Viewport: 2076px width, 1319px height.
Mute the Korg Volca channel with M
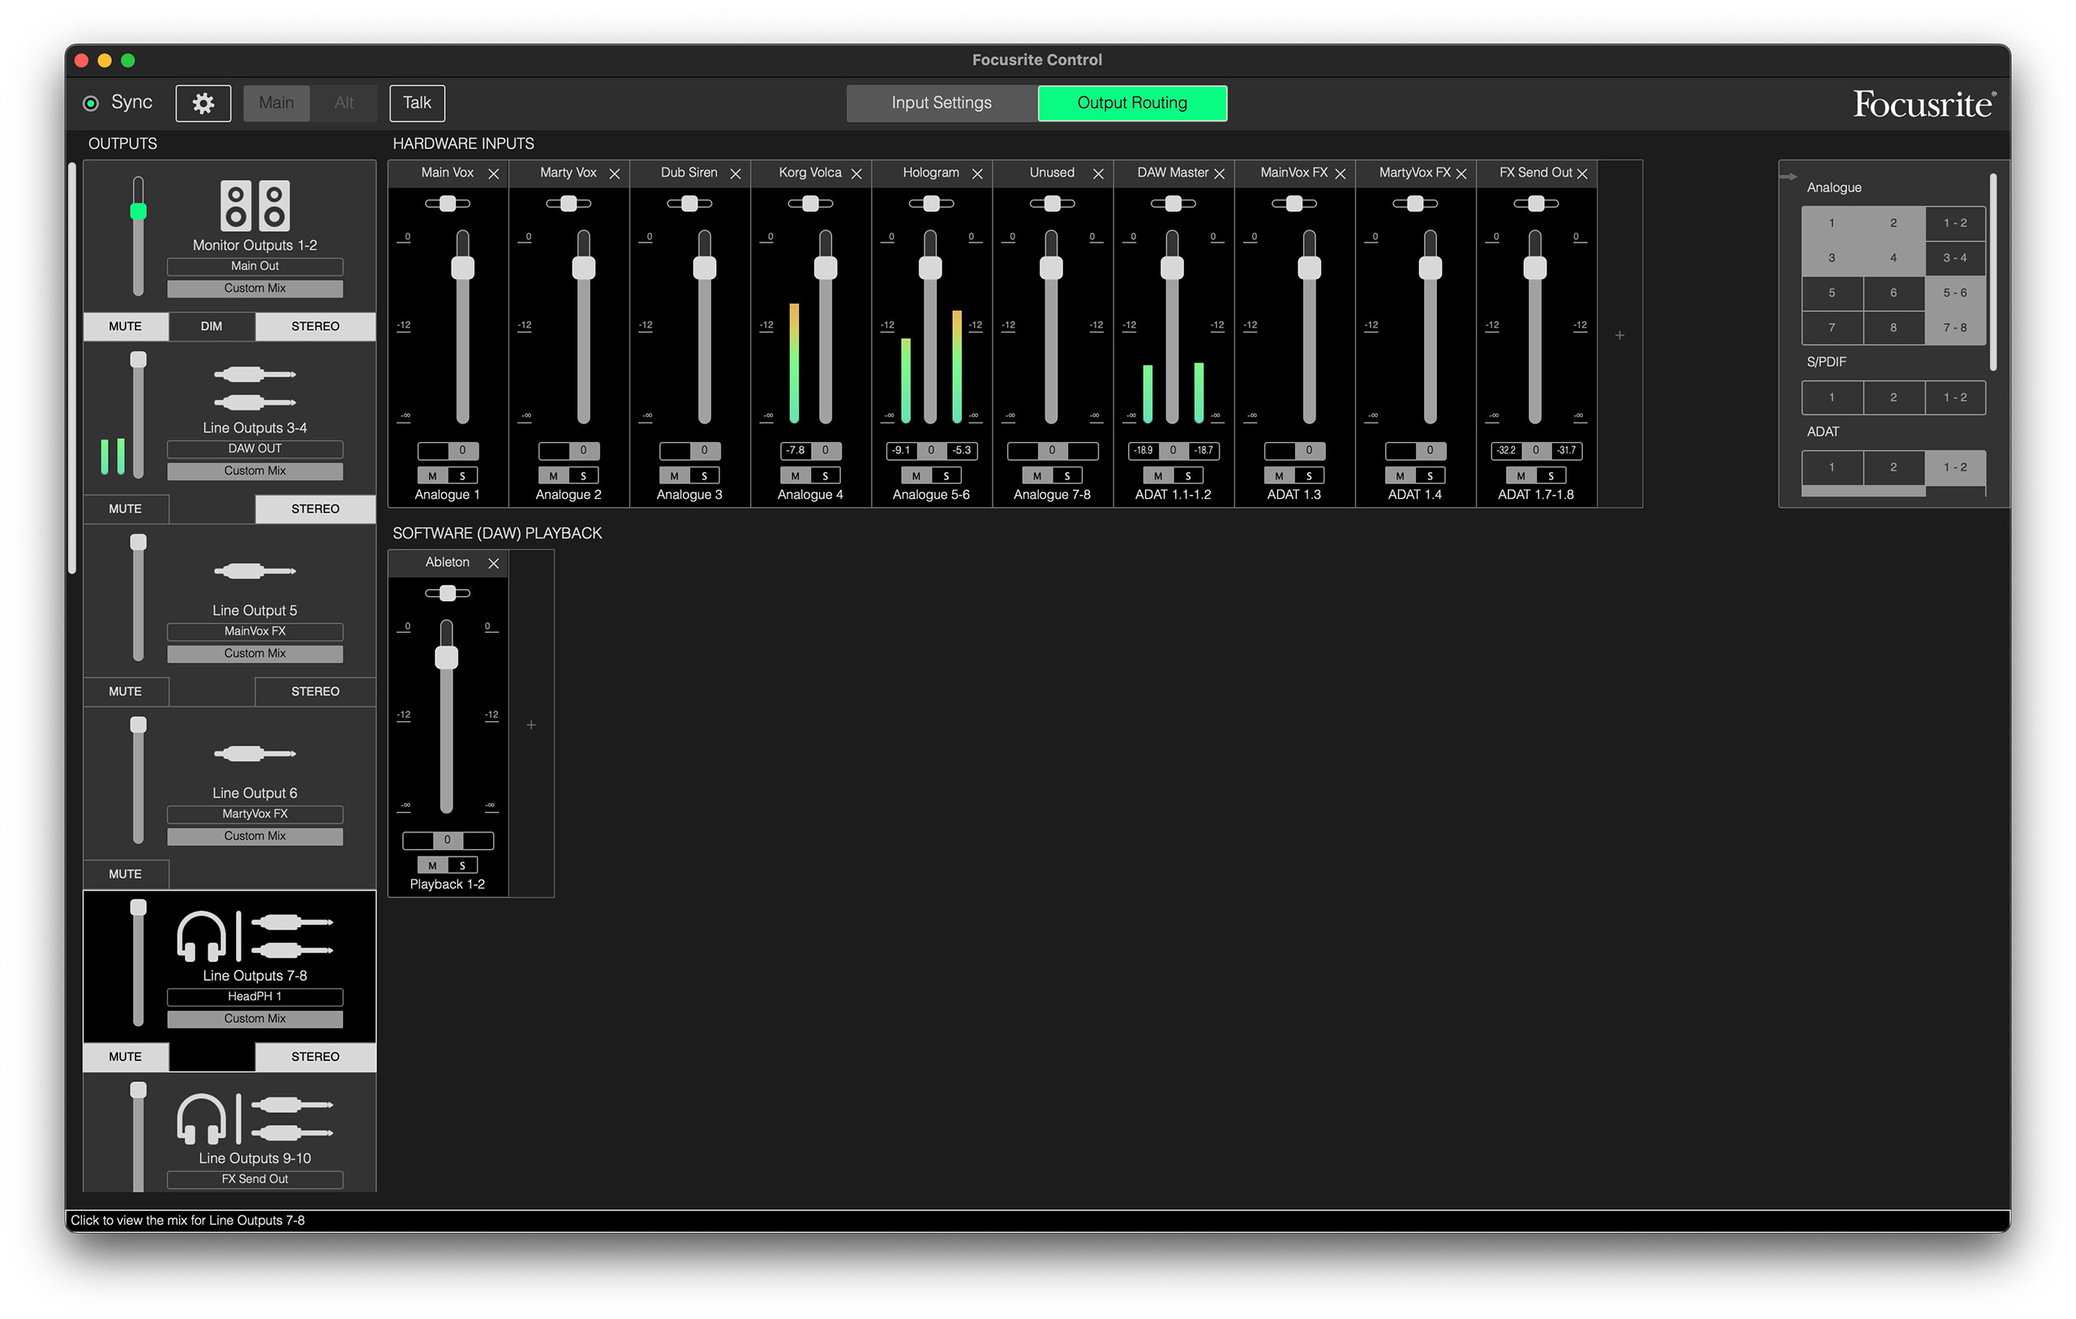[795, 475]
